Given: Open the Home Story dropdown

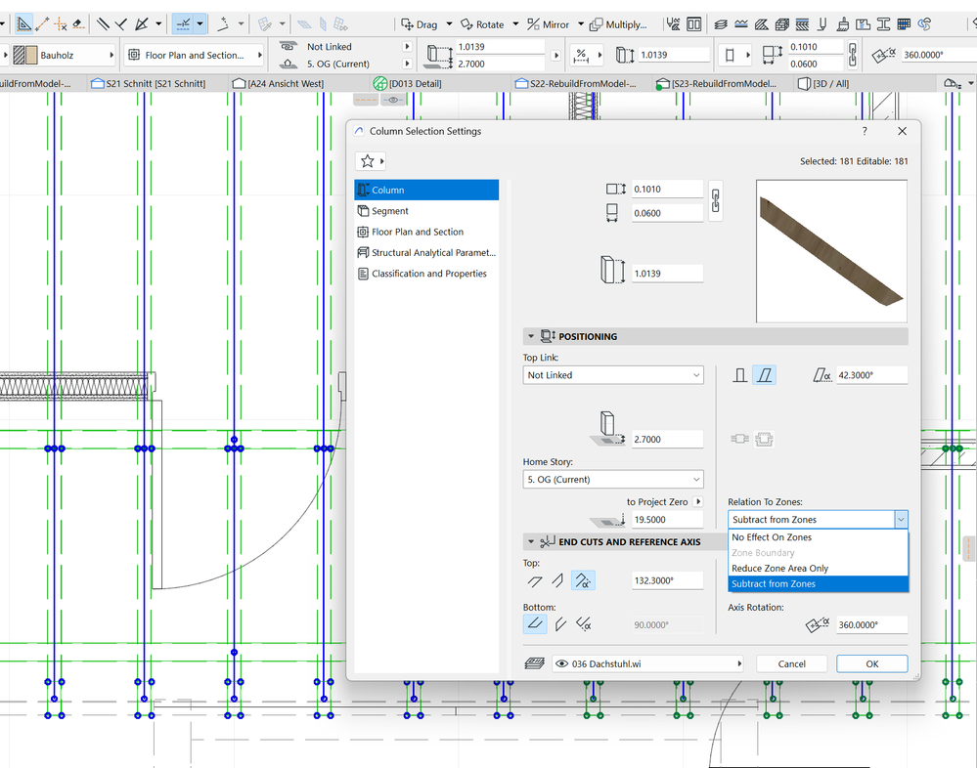Looking at the screenshot, I should tap(613, 480).
